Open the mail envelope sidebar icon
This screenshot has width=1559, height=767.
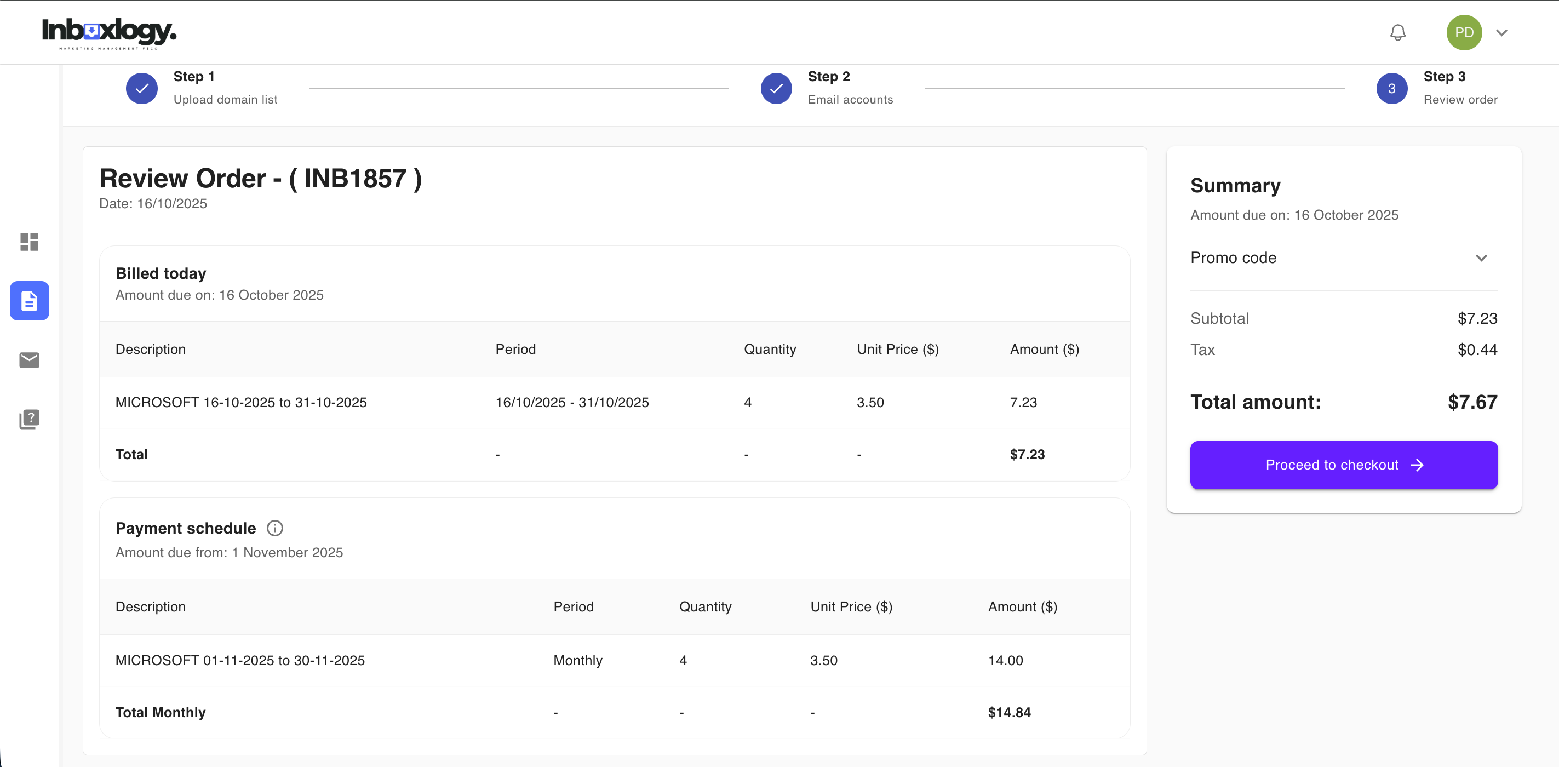(29, 360)
